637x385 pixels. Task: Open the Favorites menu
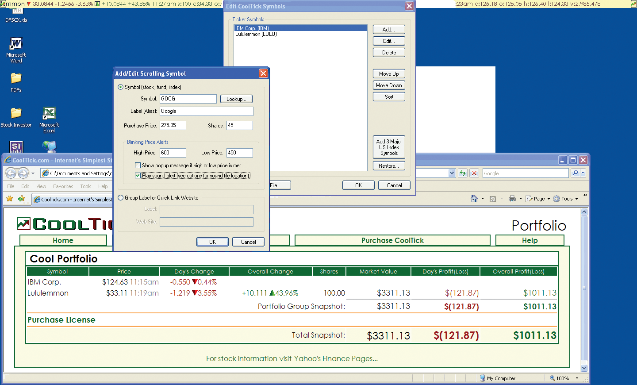pyautogui.click(x=63, y=186)
